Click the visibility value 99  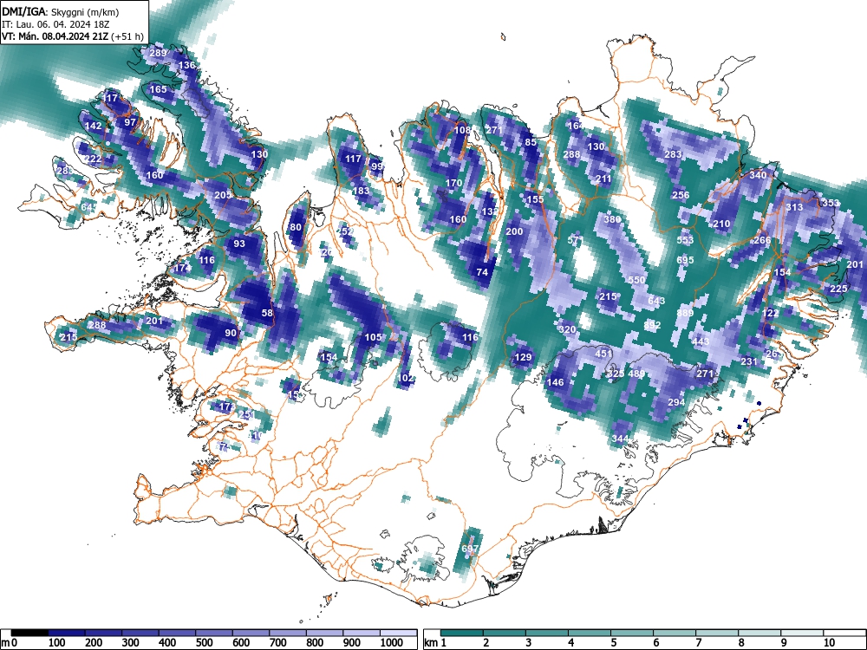tap(376, 166)
